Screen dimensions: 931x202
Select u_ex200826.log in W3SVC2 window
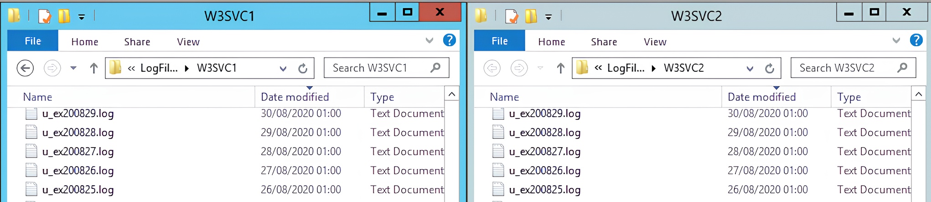click(545, 171)
